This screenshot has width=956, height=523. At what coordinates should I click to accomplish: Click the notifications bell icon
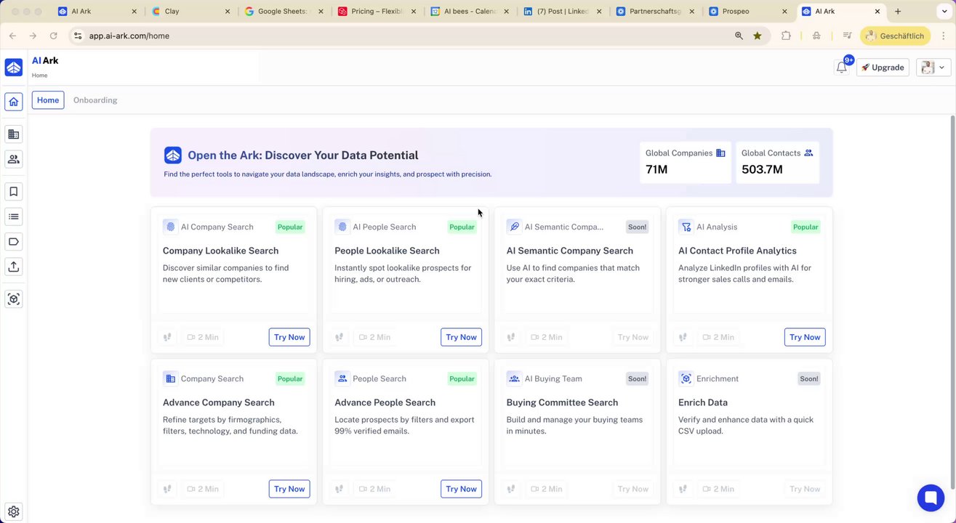(x=841, y=68)
